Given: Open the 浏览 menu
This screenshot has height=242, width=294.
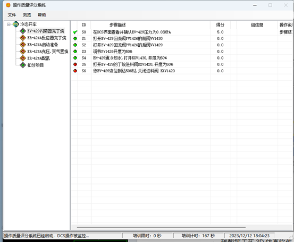Looking at the screenshot, I should pyautogui.click(x=27, y=15).
